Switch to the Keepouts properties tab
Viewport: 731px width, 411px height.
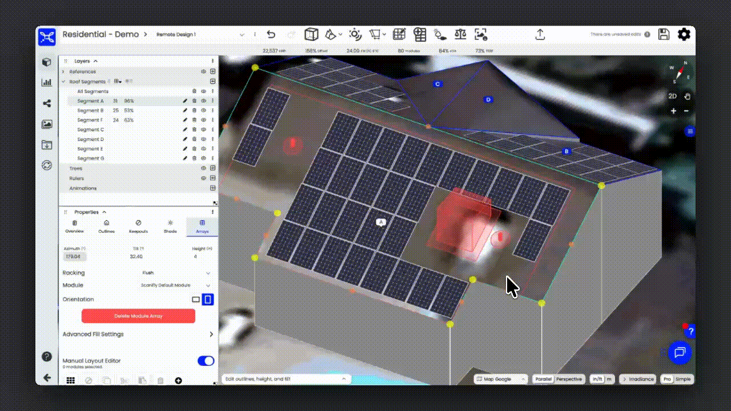[138, 227]
